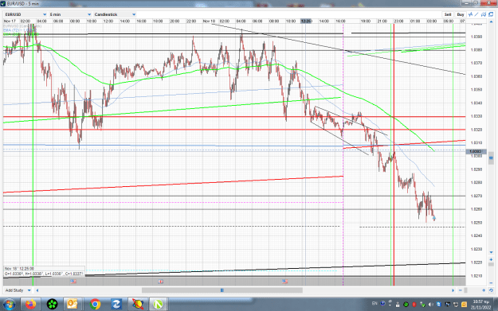Click the third flag event marker
This screenshot has width=498, height=311.
point(285,282)
